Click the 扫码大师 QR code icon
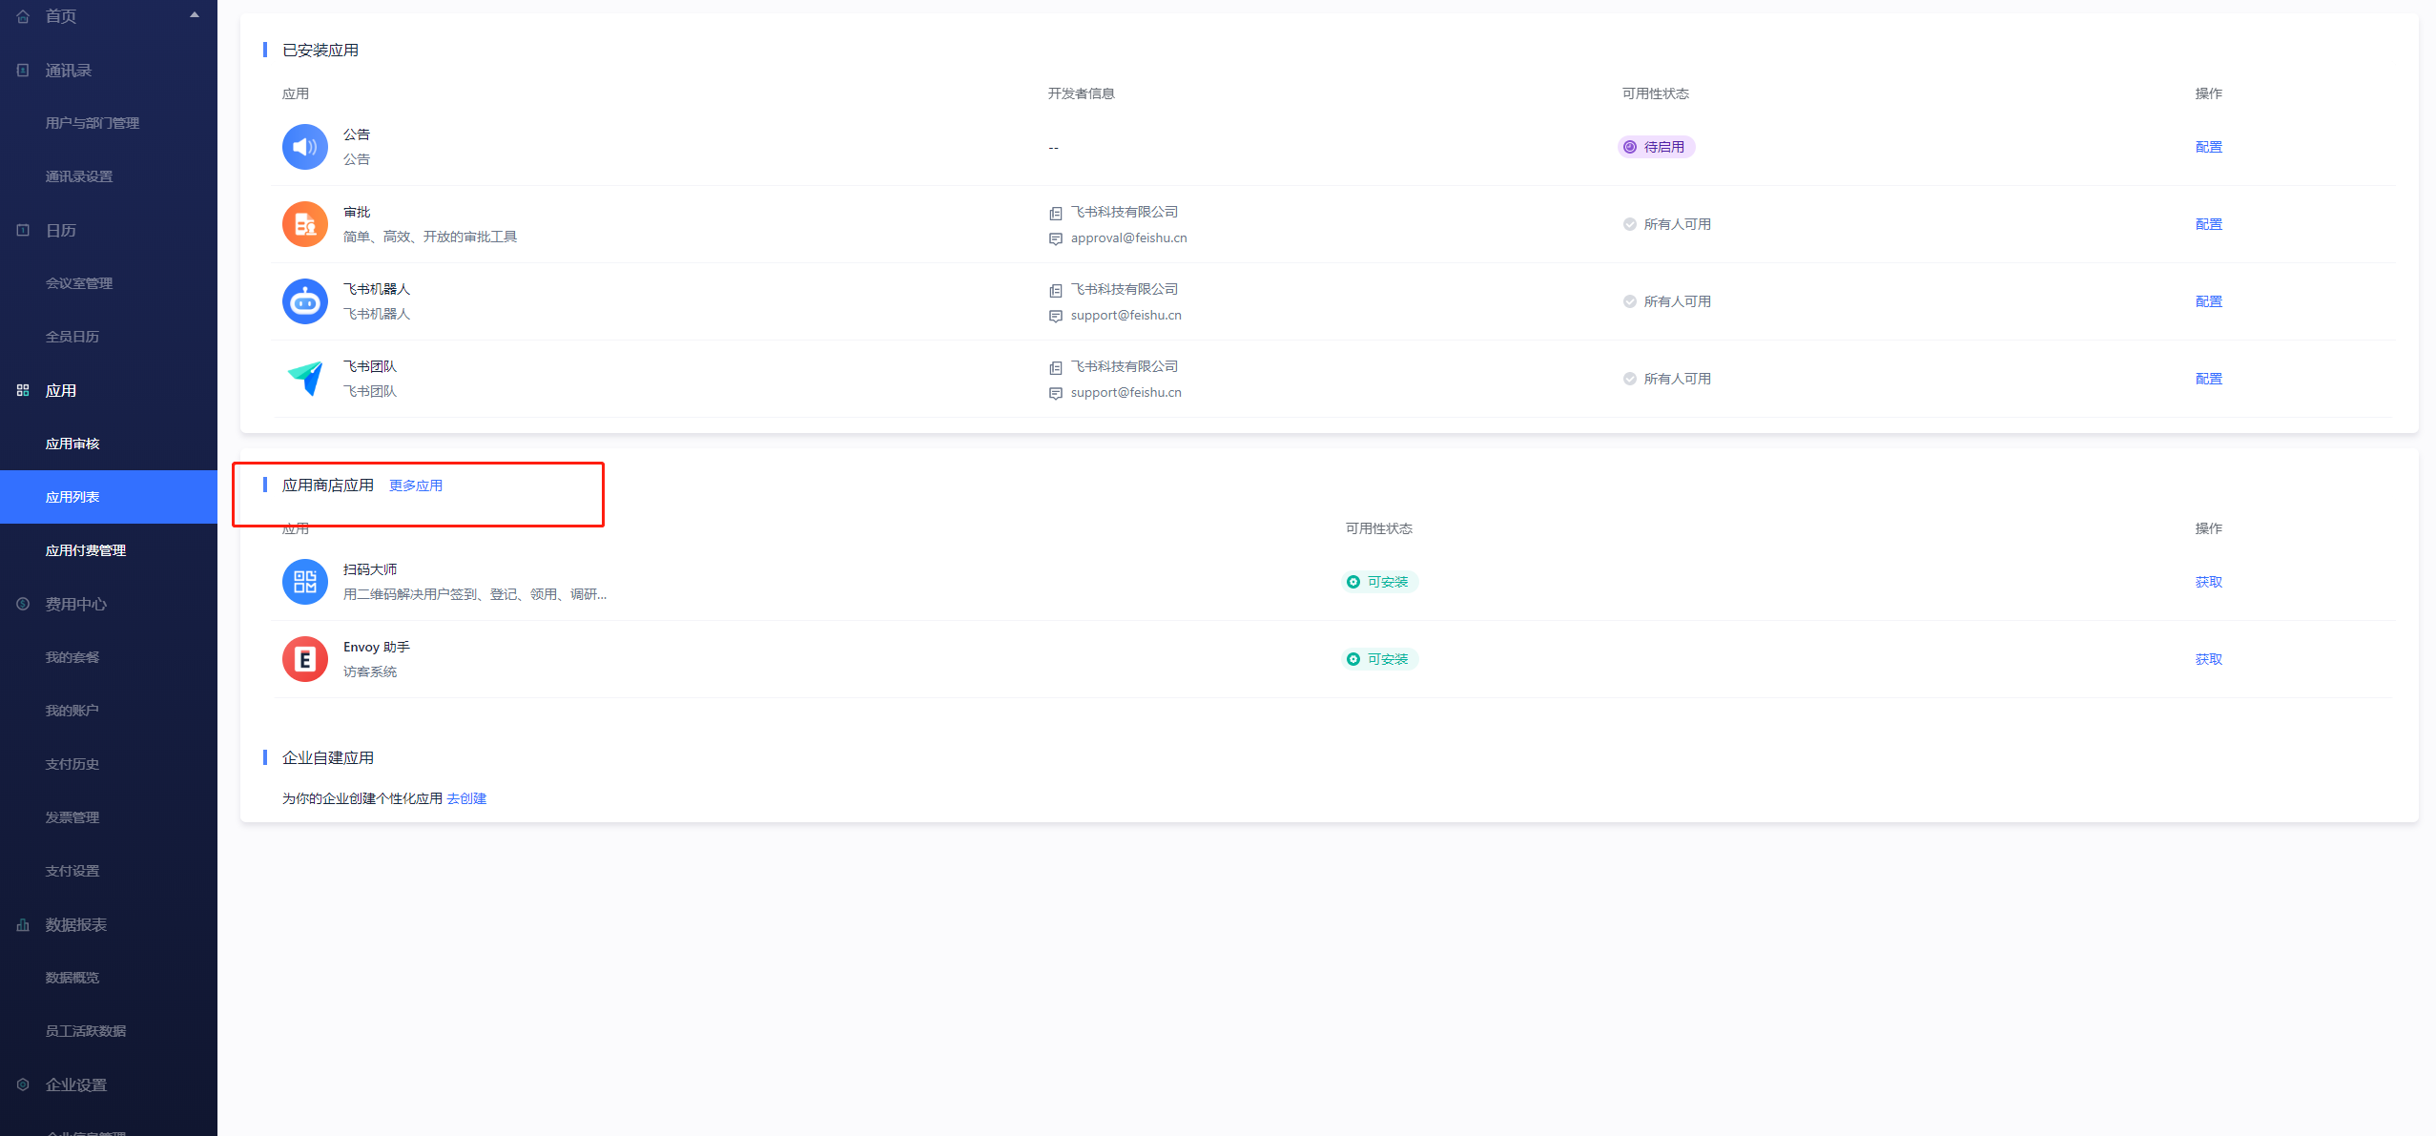The height and width of the screenshot is (1136, 2436). (x=304, y=582)
